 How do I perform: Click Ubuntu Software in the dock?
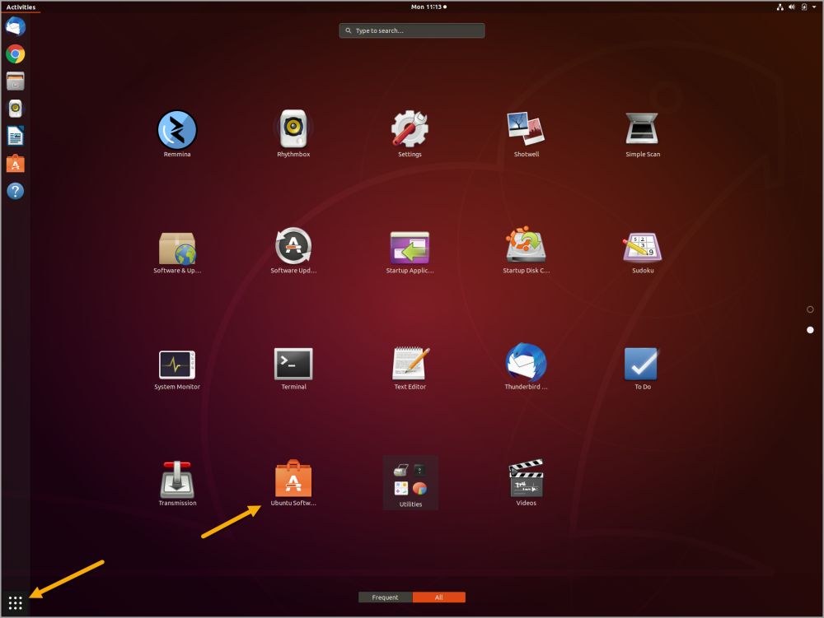[x=15, y=164]
